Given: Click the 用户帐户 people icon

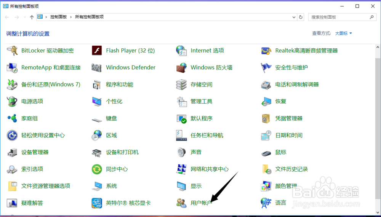Looking at the screenshot, I should (181, 203).
